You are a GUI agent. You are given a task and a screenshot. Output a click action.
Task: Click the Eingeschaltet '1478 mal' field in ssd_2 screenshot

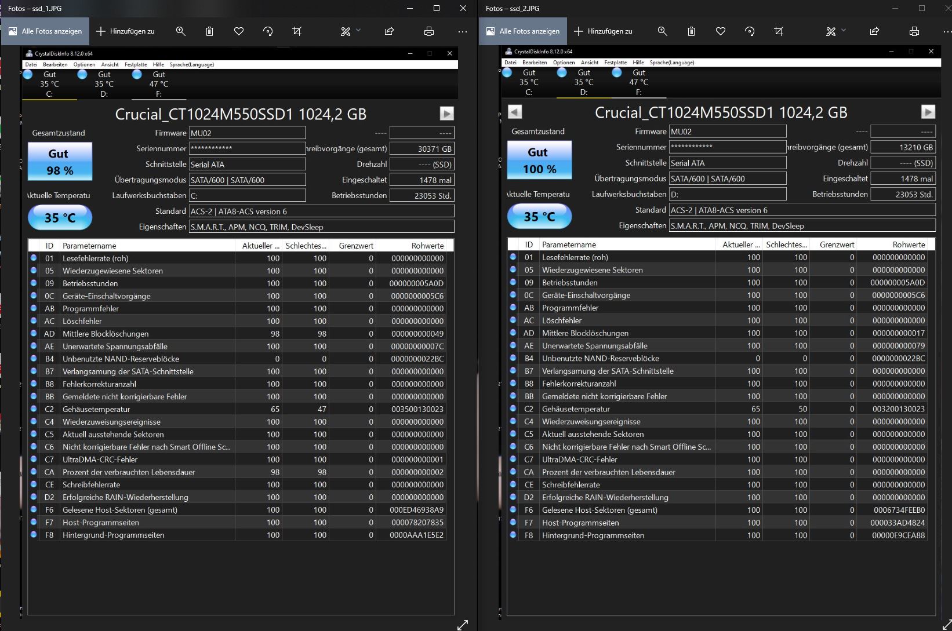[x=903, y=178]
